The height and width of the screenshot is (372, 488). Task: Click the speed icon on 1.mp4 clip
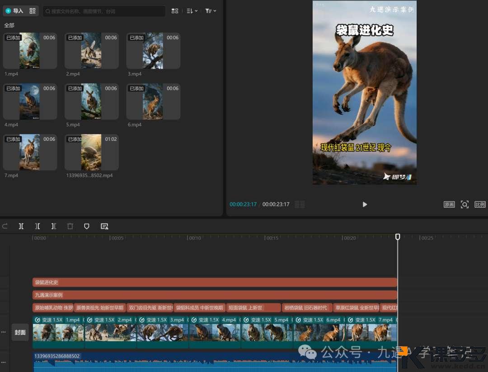tap(38, 320)
